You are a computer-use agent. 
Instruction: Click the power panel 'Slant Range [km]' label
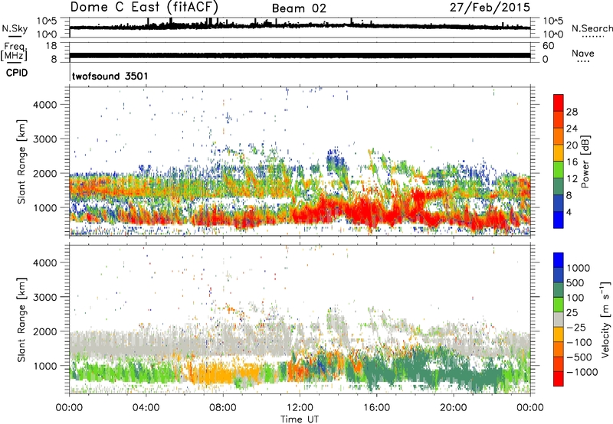pos(21,161)
